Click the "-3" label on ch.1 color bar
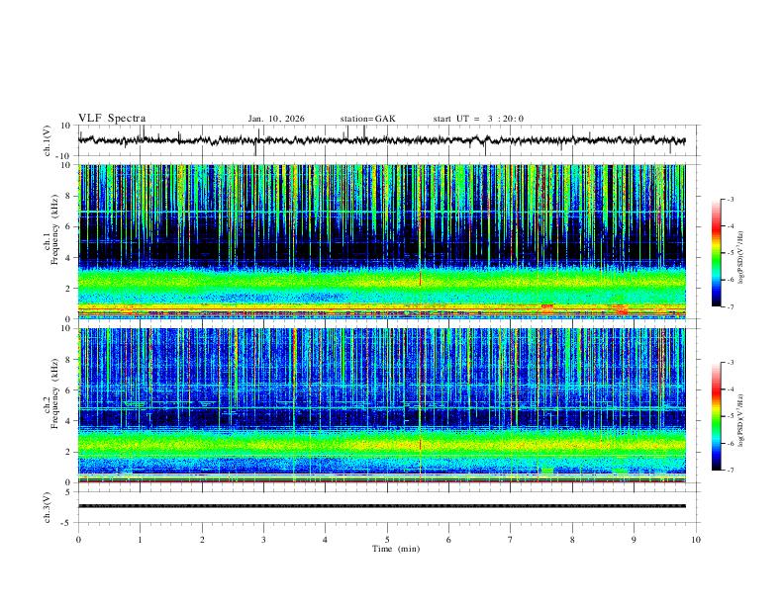784x605 pixels. click(x=730, y=199)
